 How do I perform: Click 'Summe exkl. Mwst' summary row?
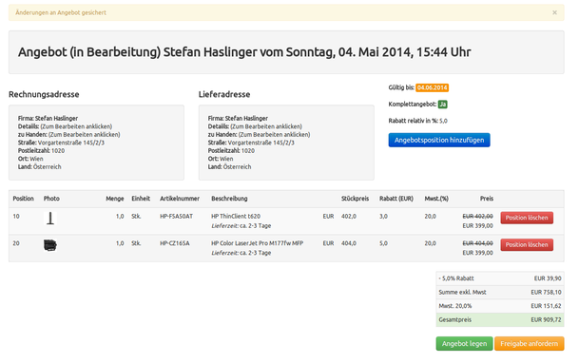[x=500, y=292]
